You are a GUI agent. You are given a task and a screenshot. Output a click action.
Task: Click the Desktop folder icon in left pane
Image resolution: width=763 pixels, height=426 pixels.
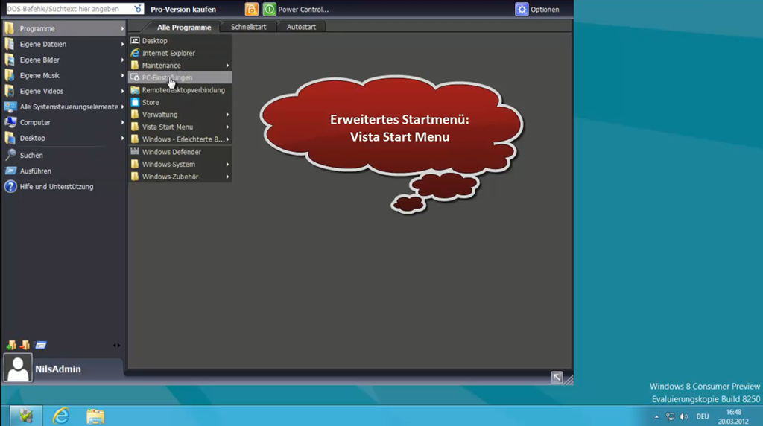point(10,138)
